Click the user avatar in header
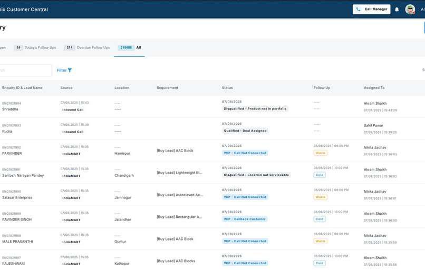425x271 pixels. [410, 9]
